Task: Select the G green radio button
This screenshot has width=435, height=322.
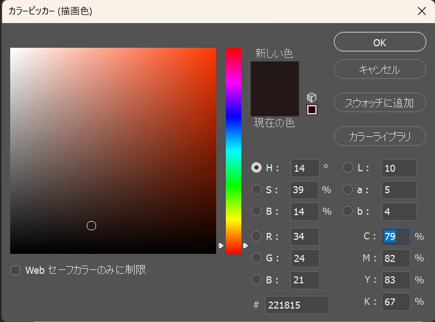Action: pos(256,258)
